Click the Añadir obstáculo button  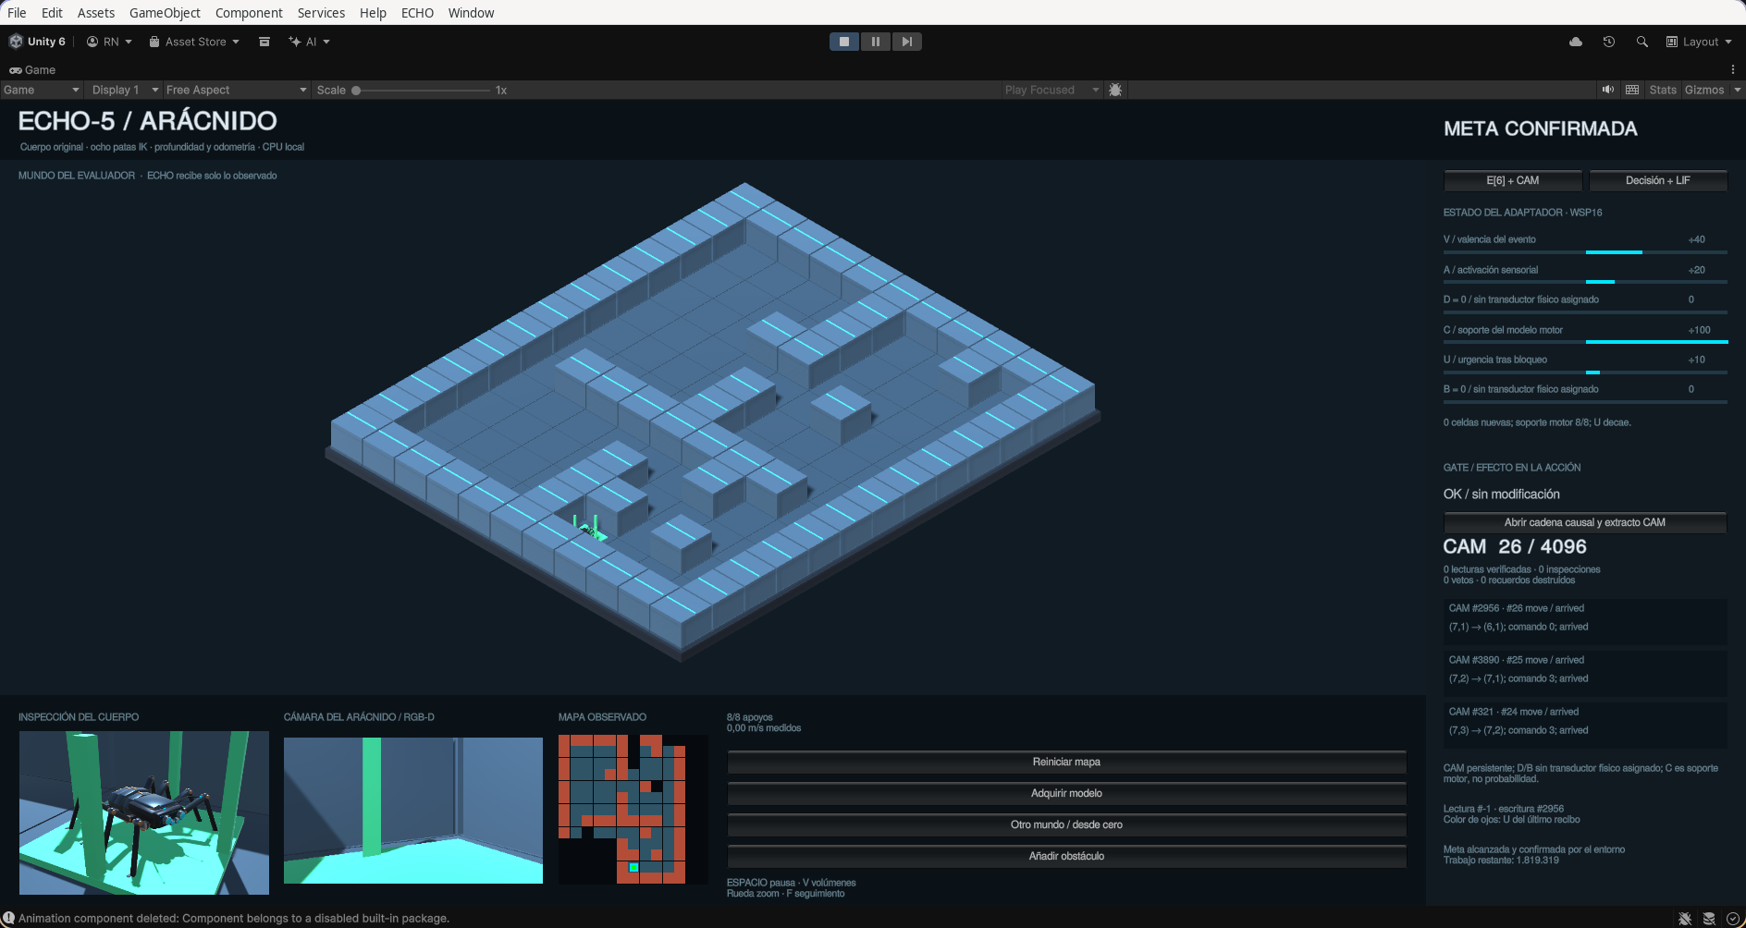[1066, 856]
